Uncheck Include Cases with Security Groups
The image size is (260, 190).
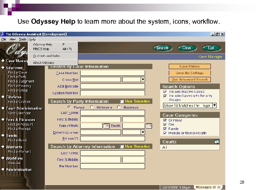pos(165,96)
